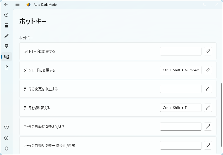Click the Ctrl + Shift + T hotkey field
Viewport: 223px width, 155px height.
coord(181,108)
